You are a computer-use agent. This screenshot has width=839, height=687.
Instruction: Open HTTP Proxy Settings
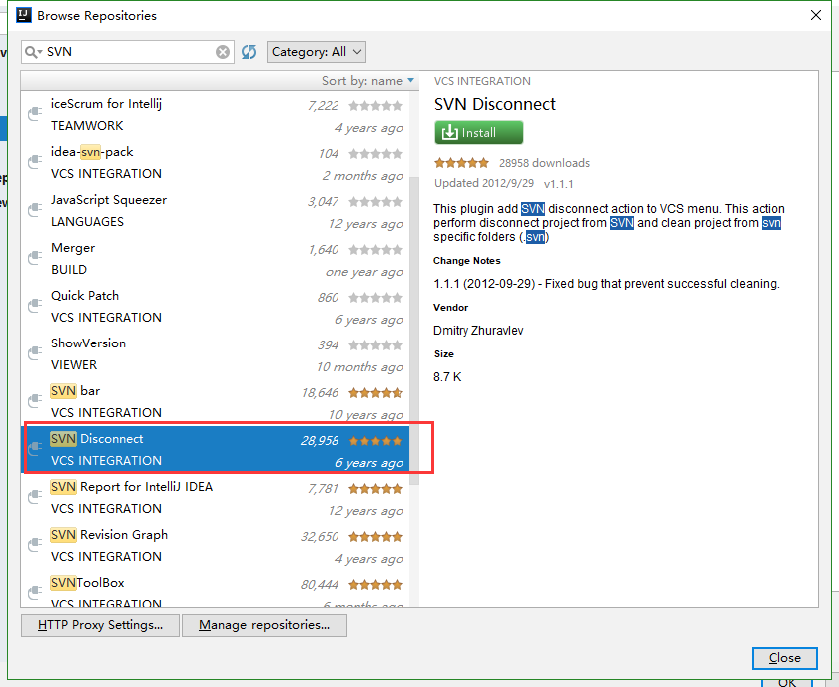[x=100, y=625]
